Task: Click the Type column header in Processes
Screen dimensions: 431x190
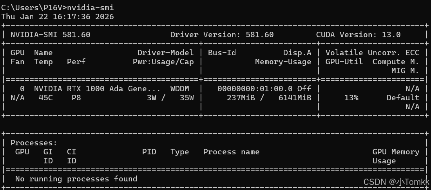Action: [x=180, y=152]
